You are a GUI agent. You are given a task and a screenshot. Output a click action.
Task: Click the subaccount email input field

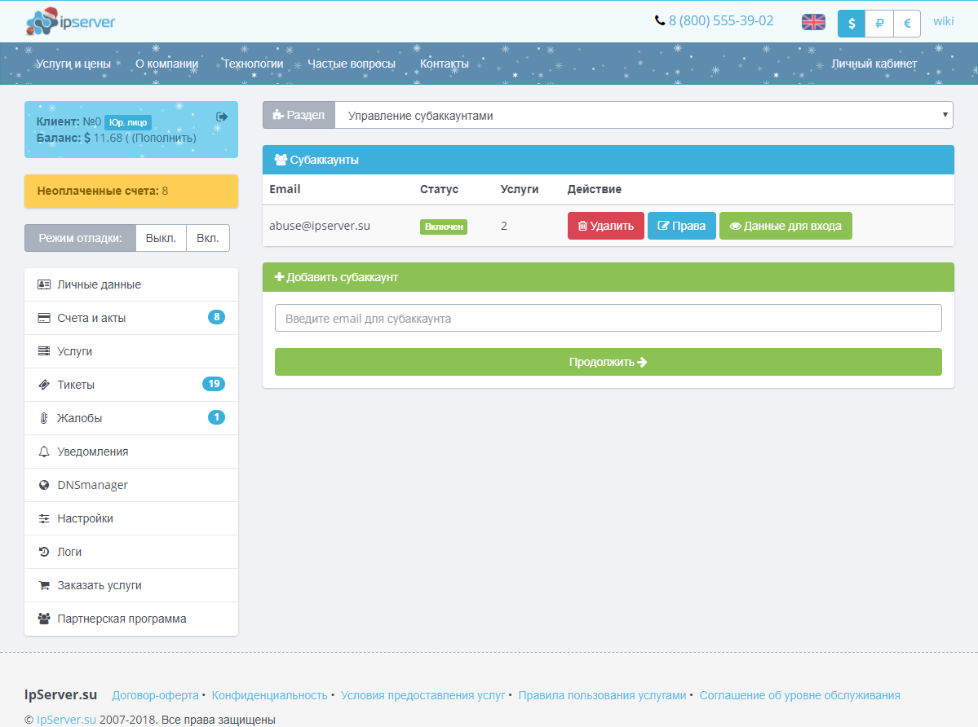point(608,318)
